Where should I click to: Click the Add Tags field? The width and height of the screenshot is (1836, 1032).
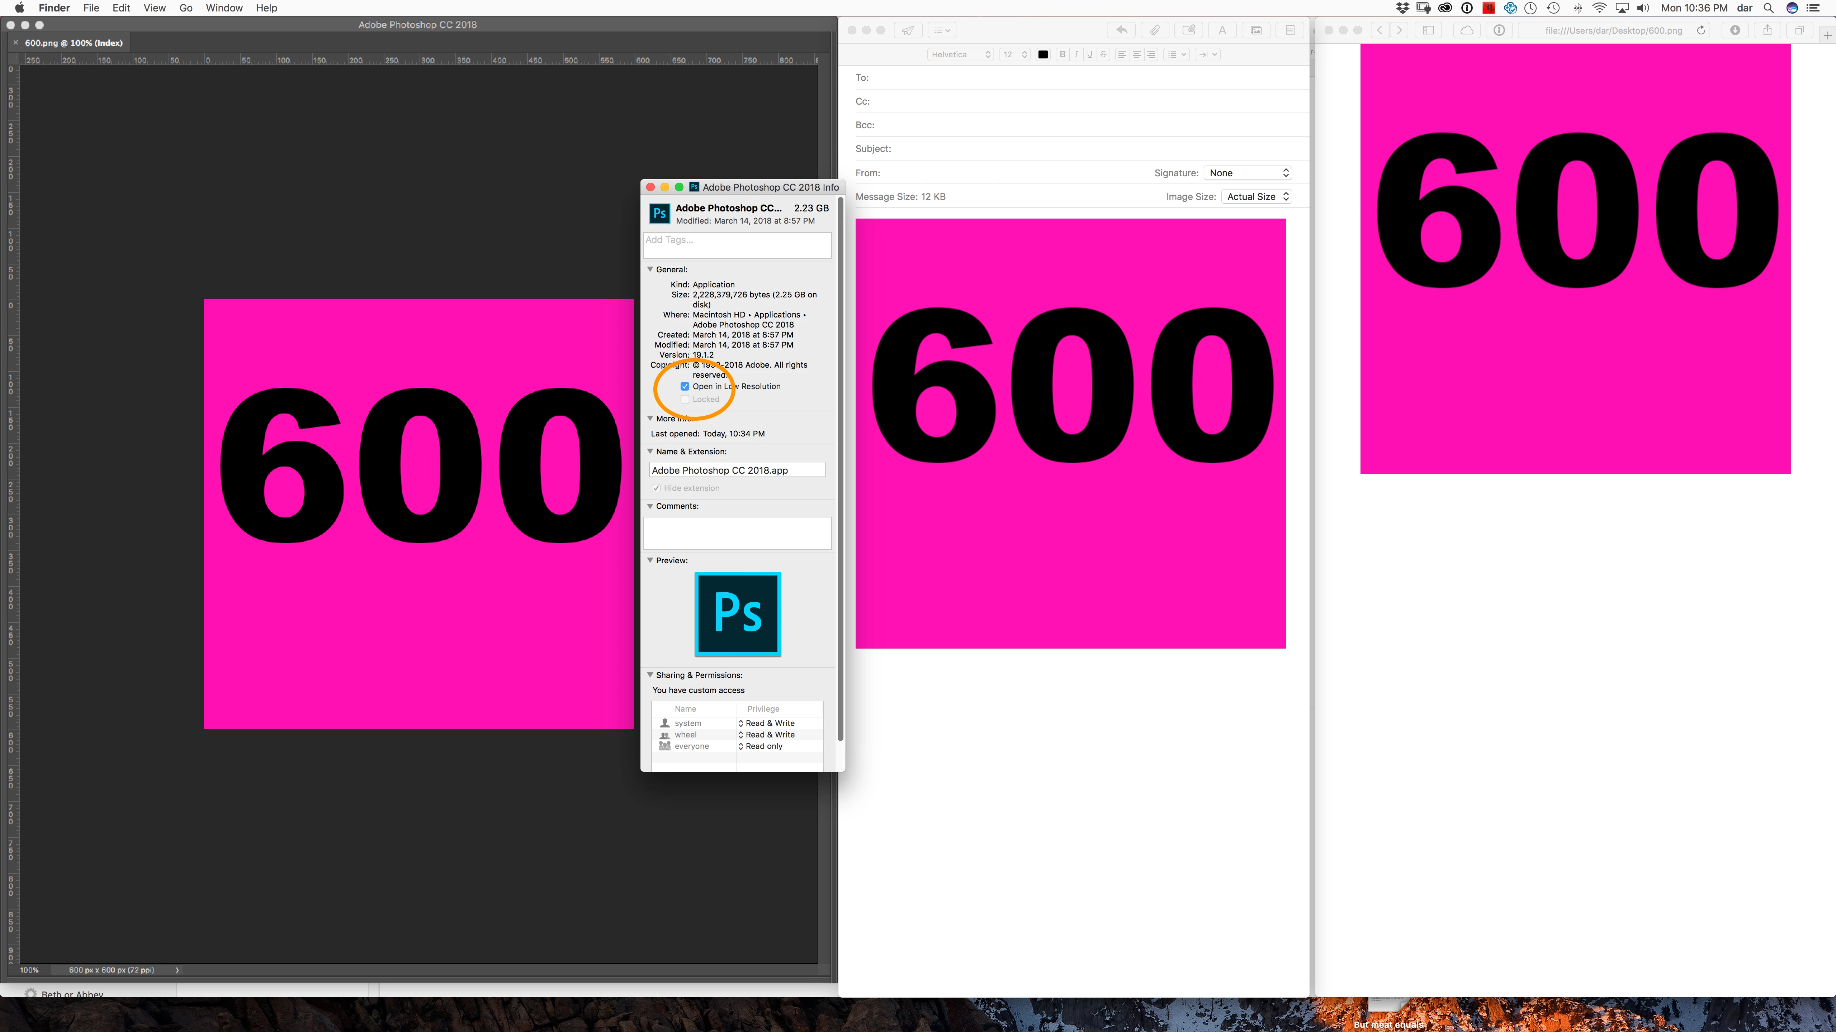coord(737,245)
